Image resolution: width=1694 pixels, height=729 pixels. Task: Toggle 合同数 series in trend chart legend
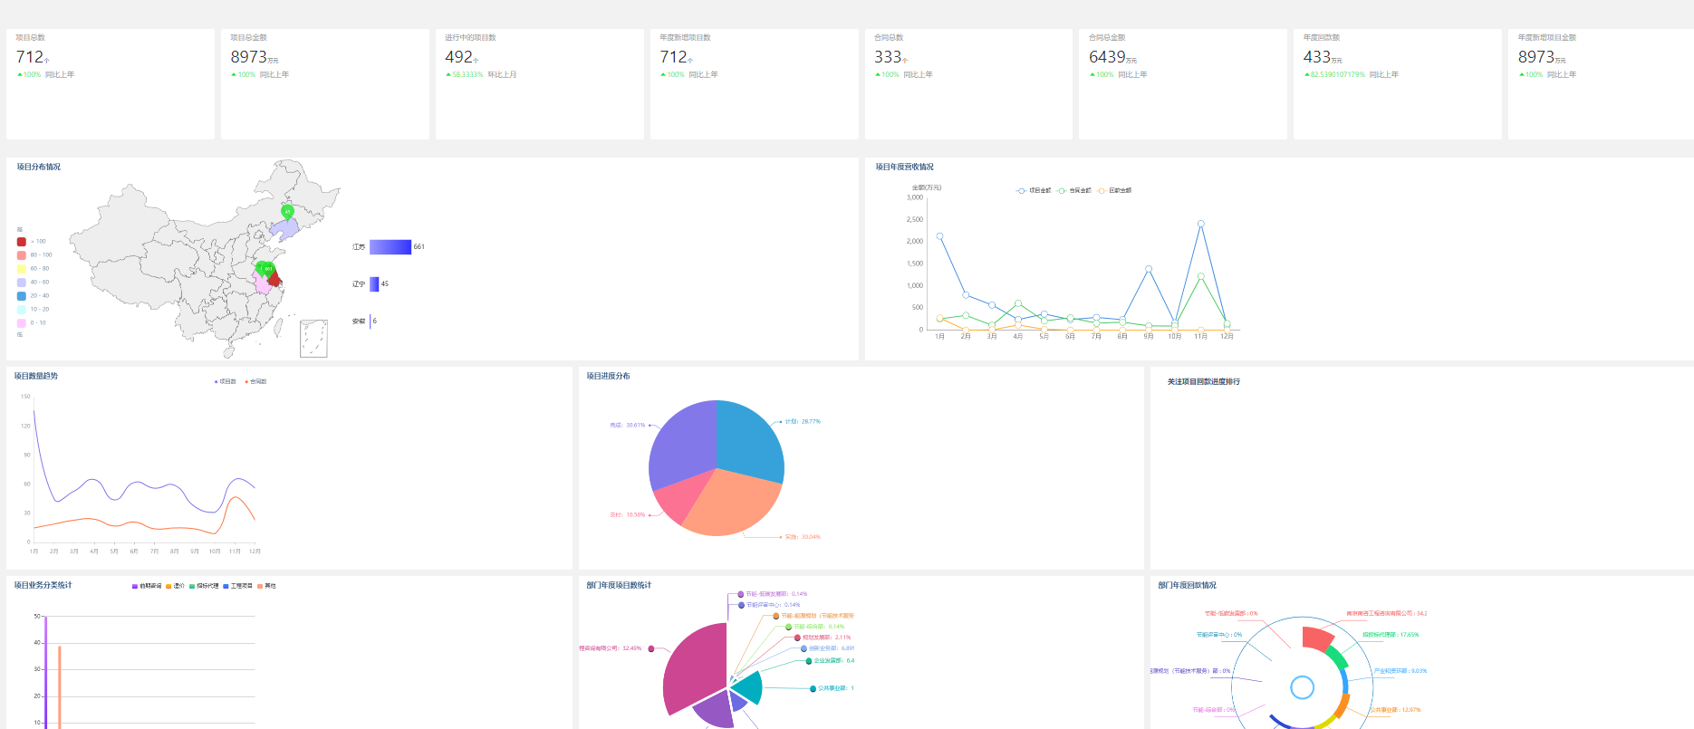[255, 381]
